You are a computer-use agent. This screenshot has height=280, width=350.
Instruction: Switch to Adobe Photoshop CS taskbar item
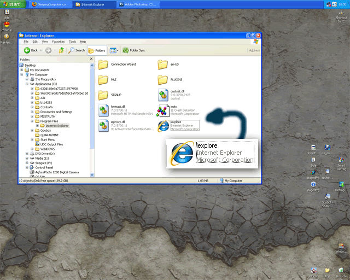tap(138, 4)
